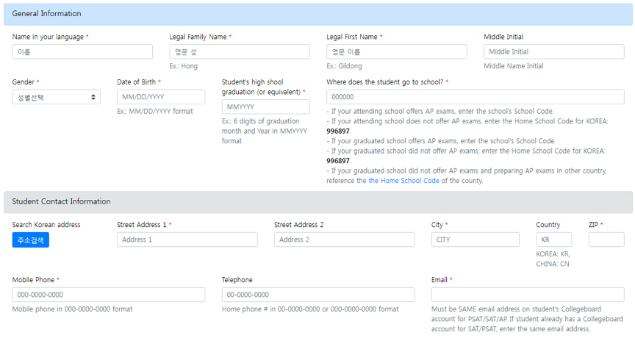Viewport: 635px width, 338px height.
Task: Click the Telephone input field
Action: (318, 295)
